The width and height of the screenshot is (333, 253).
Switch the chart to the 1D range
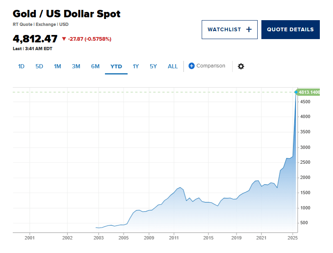click(21, 66)
